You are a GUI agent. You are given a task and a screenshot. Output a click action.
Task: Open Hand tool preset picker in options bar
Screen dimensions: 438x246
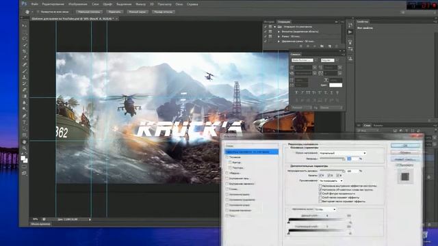pyautogui.click(x=29, y=12)
